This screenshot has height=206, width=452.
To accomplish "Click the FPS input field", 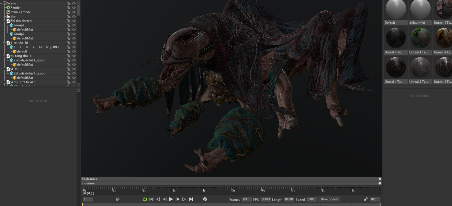I will tap(265, 199).
